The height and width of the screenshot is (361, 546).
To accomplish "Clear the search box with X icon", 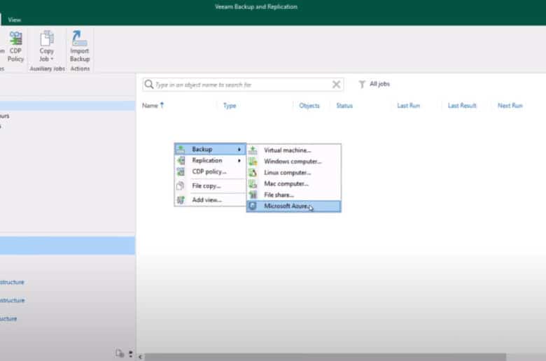I will click(x=336, y=84).
